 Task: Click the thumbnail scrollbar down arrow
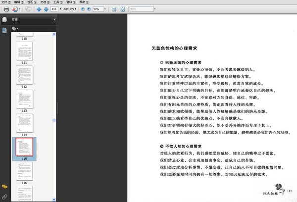point(54,200)
